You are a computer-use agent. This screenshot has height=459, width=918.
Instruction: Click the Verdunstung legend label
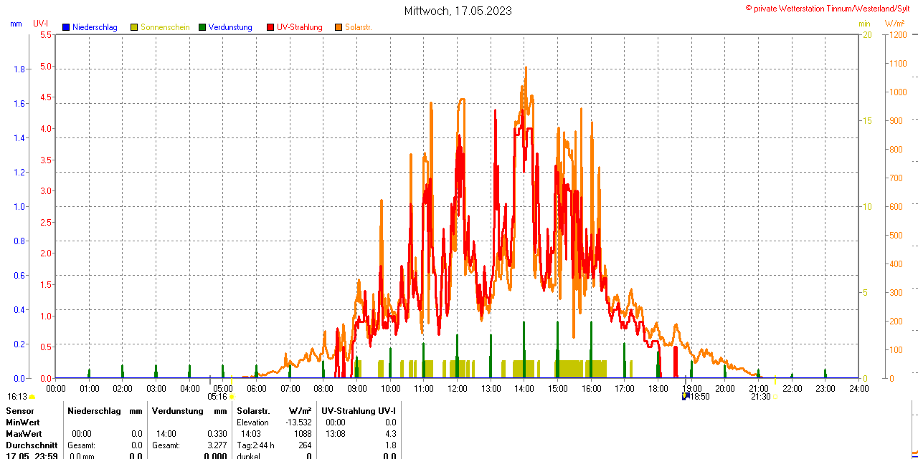point(230,27)
